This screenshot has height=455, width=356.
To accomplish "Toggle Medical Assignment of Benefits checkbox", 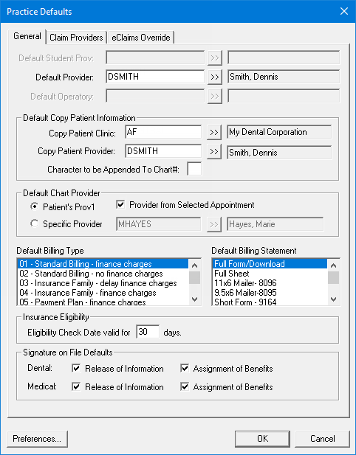I will coord(185,386).
